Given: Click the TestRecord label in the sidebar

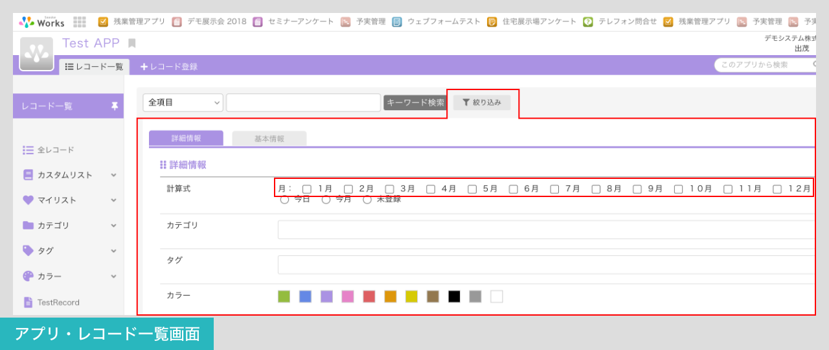Looking at the screenshot, I should coord(58,302).
